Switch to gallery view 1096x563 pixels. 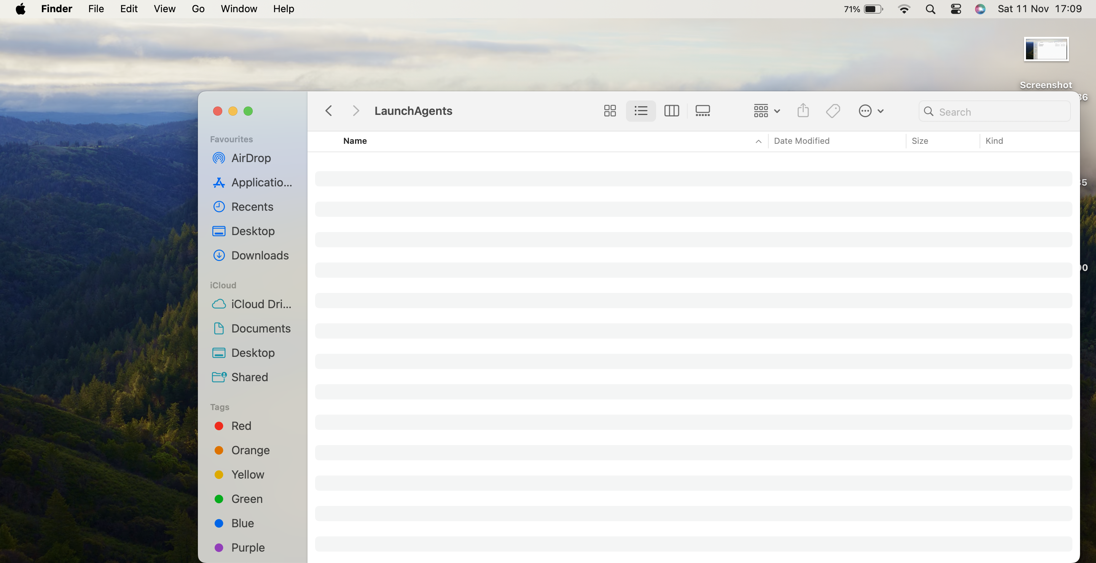click(702, 111)
